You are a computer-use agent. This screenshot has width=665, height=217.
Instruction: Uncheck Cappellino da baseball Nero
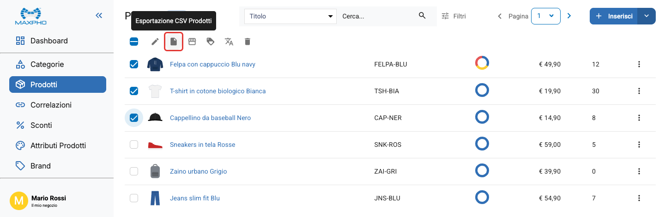(x=134, y=118)
